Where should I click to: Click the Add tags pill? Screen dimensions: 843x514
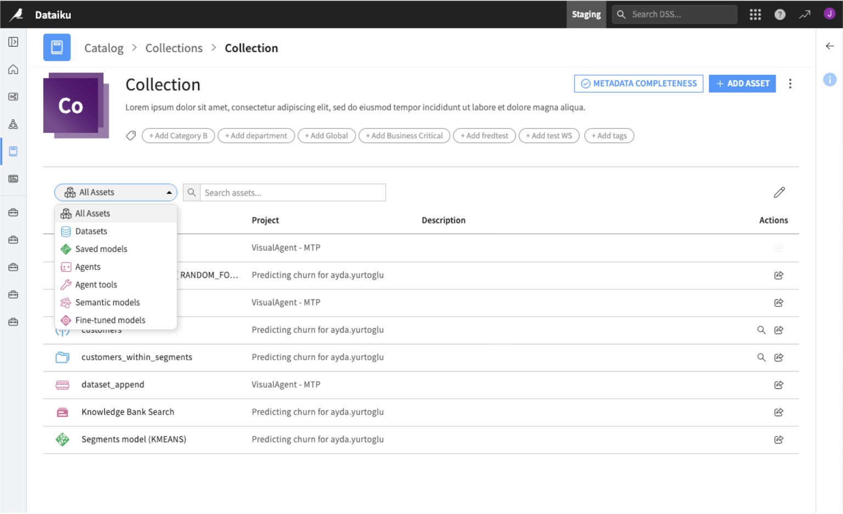click(x=609, y=136)
